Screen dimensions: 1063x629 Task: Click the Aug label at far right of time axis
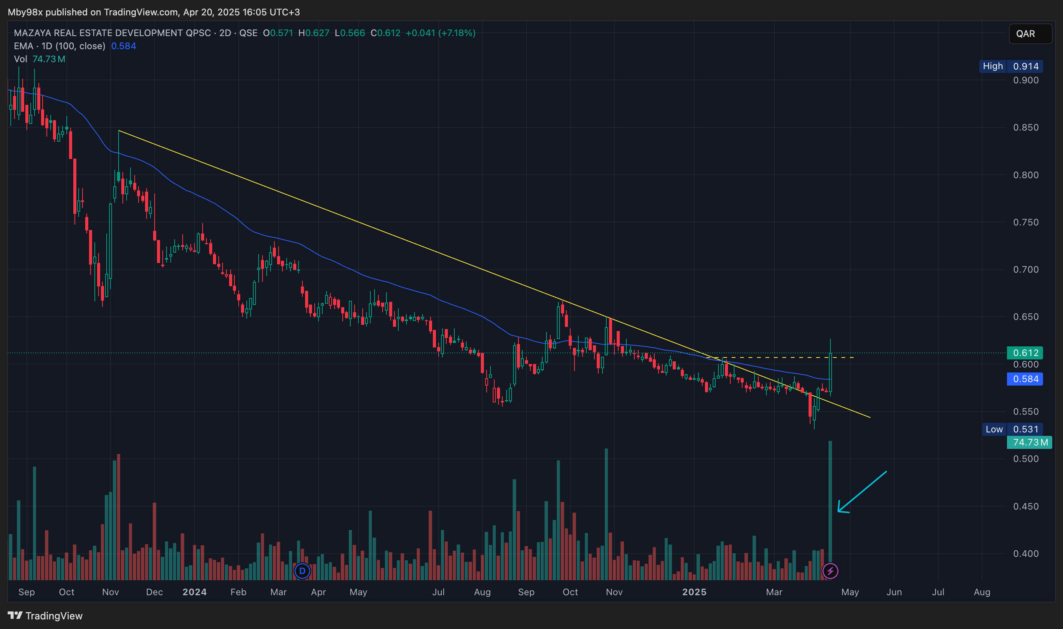point(982,592)
